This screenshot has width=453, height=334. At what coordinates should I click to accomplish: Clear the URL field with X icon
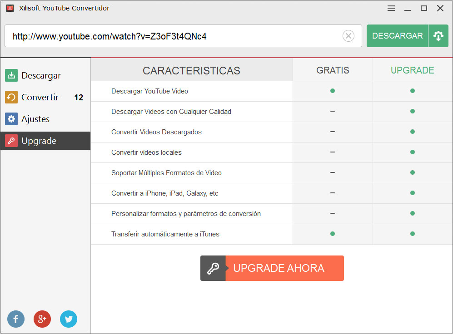[x=348, y=36]
